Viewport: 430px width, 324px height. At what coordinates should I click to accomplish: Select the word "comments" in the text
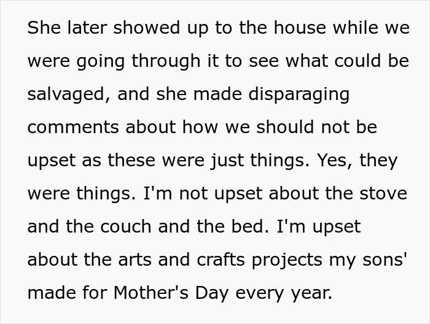click(x=74, y=128)
